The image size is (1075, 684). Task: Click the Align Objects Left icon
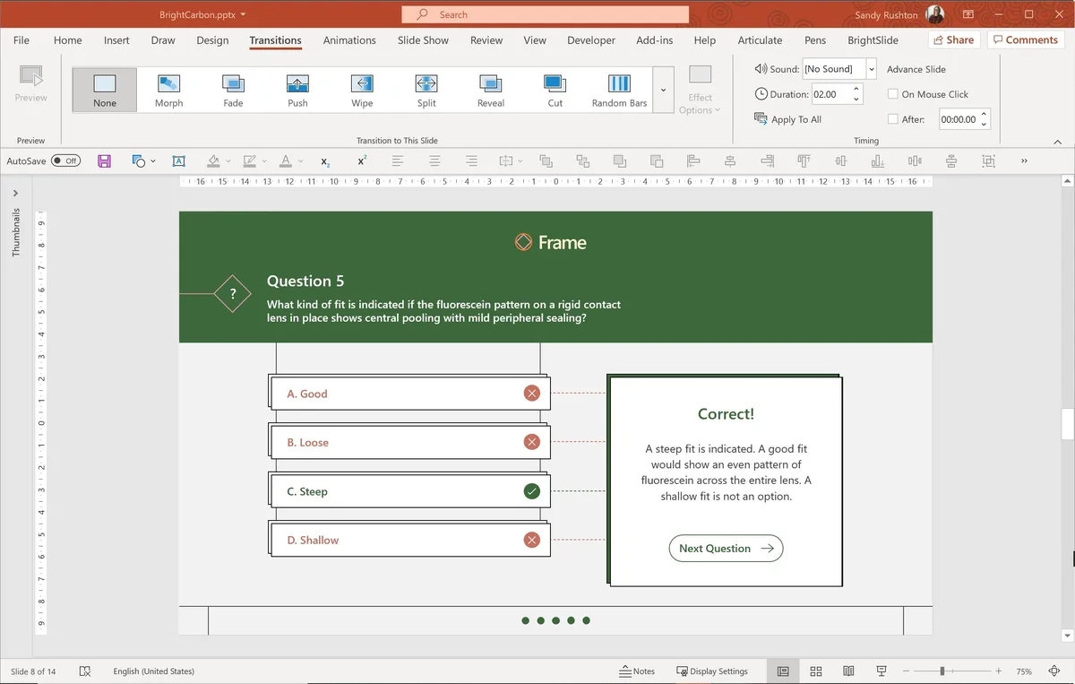pos(693,160)
